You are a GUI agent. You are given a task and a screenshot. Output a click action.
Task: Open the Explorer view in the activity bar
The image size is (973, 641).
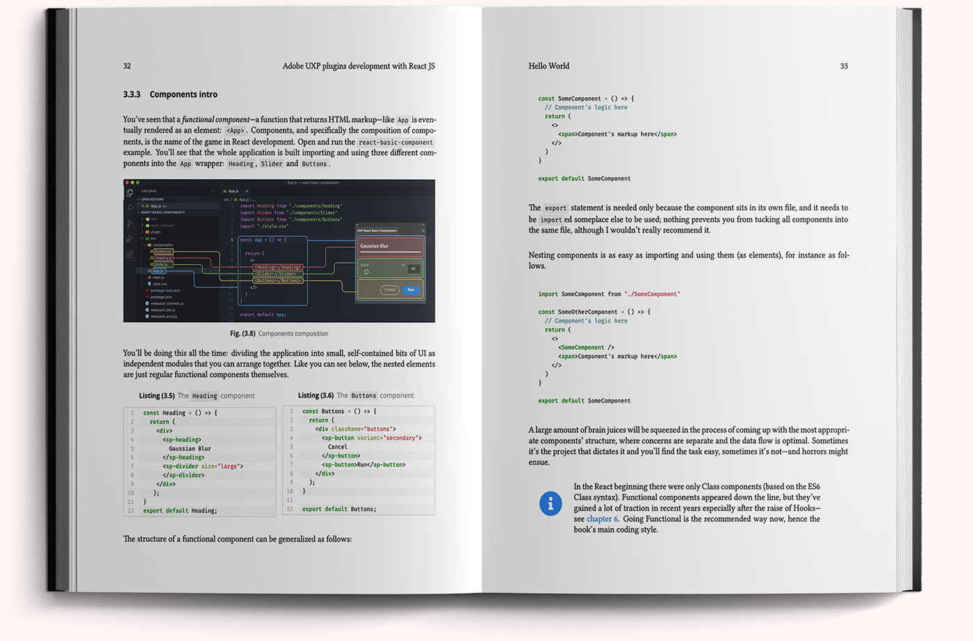pyautogui.click(x=129, y=193)
